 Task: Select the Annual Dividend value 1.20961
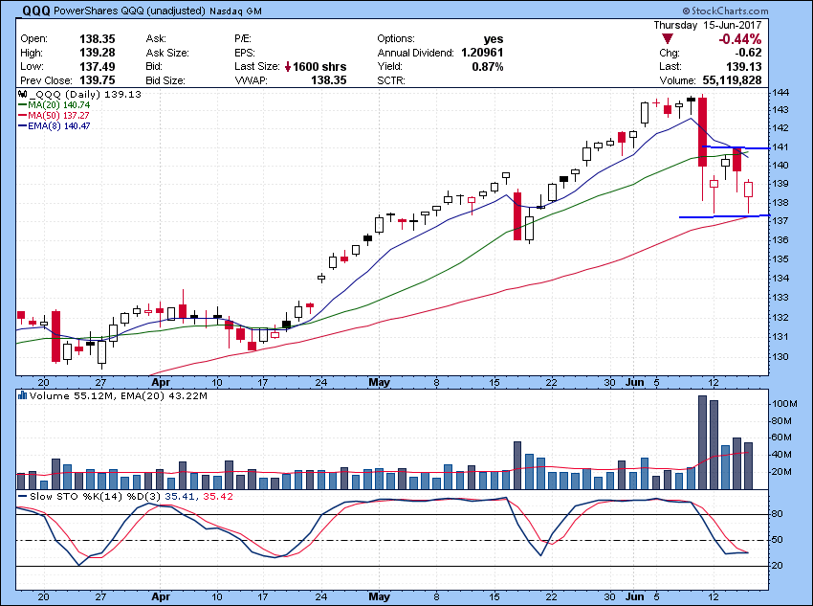click(x=482, y=53)
